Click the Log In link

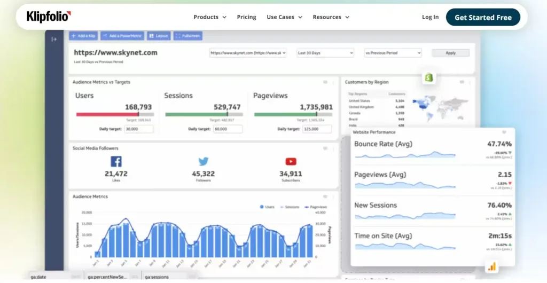click(x=430, y=17)
